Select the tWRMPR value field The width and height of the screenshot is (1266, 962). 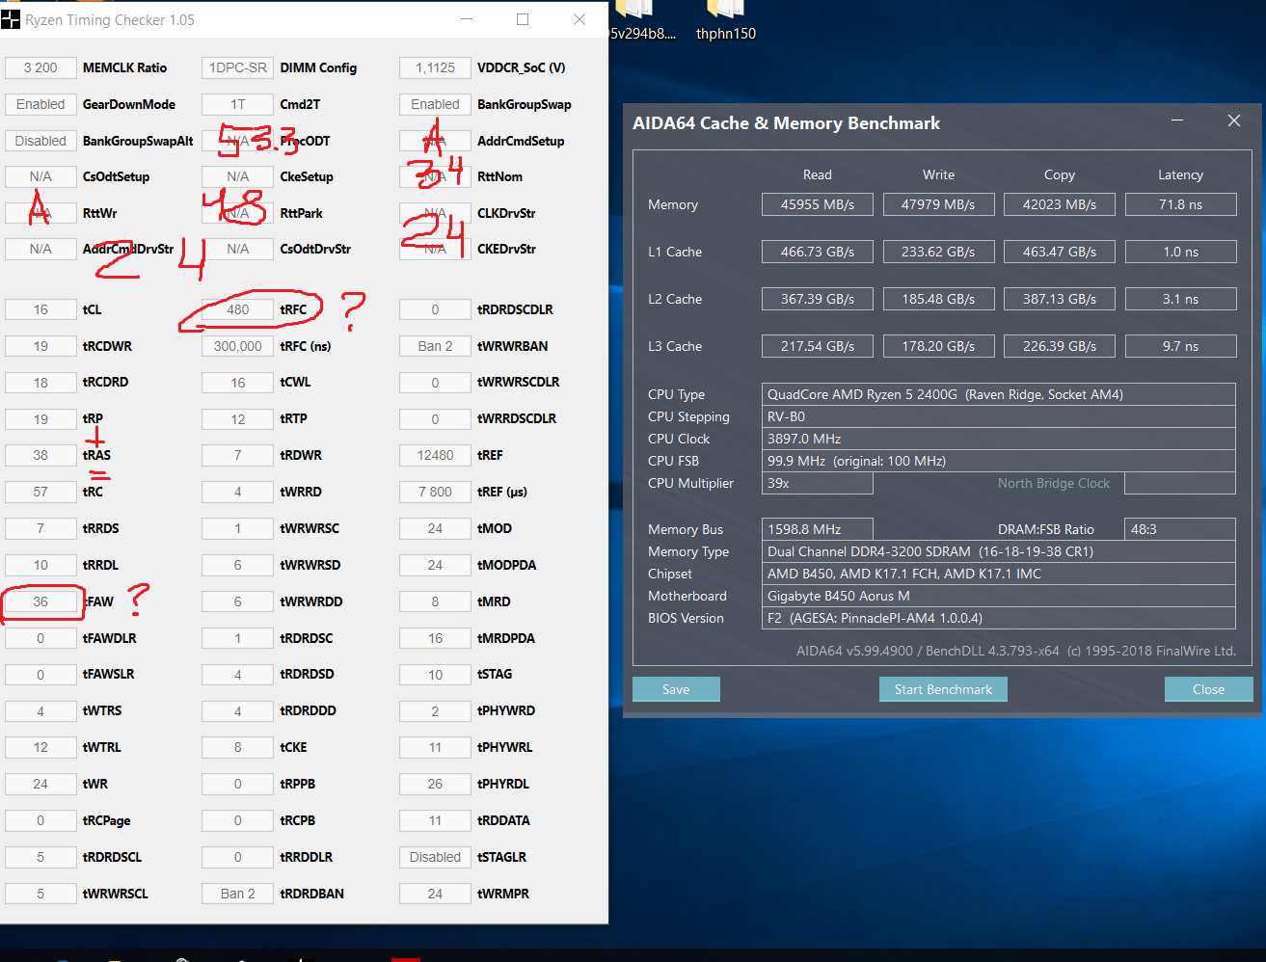(x=435, y=894)
